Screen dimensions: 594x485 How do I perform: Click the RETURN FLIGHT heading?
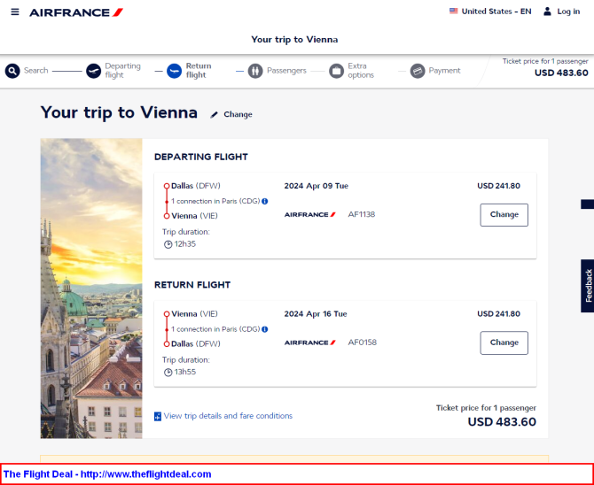pos(192,284)
